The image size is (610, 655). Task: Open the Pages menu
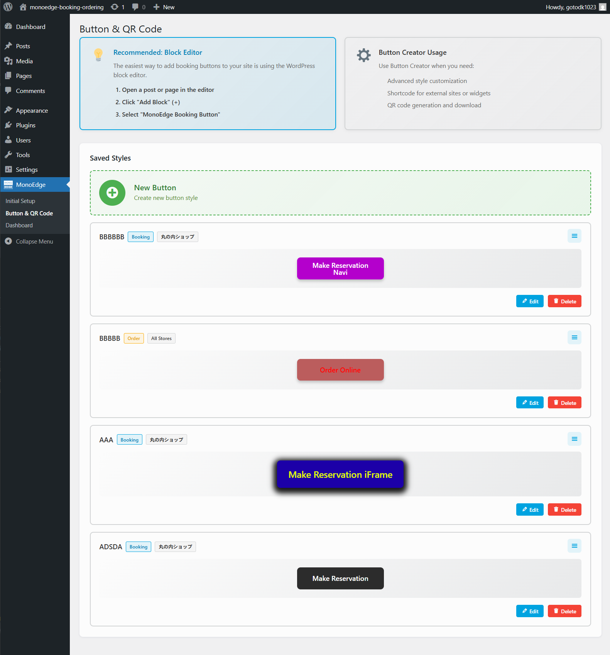pos(35,76)
